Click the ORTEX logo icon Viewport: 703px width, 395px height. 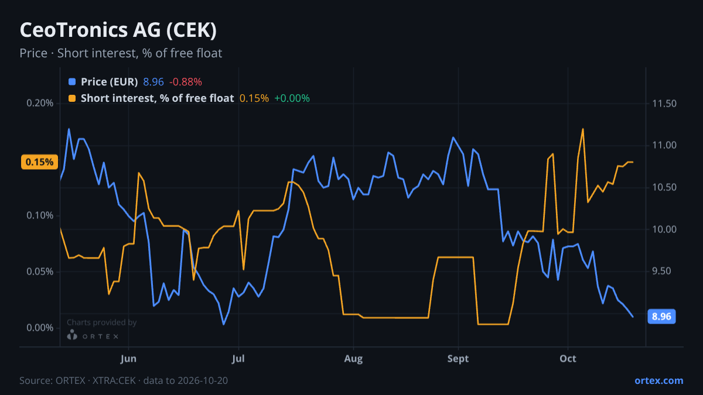(x=72, y=335)
